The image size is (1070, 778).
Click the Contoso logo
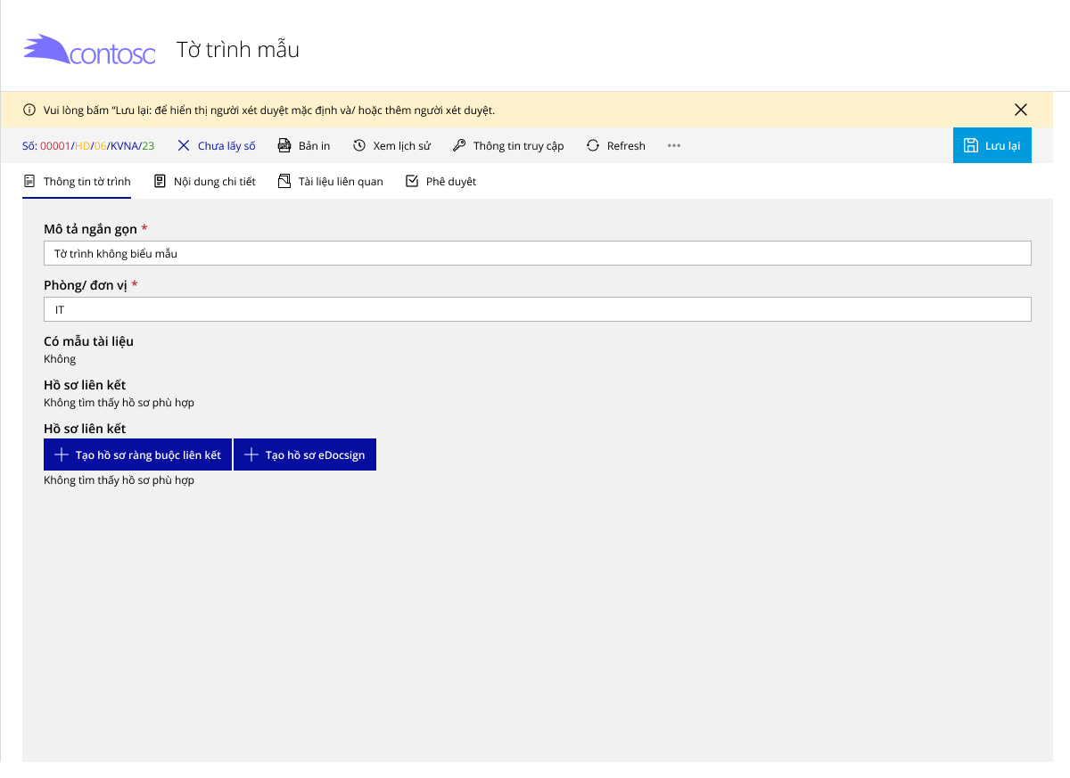point(89,50)
